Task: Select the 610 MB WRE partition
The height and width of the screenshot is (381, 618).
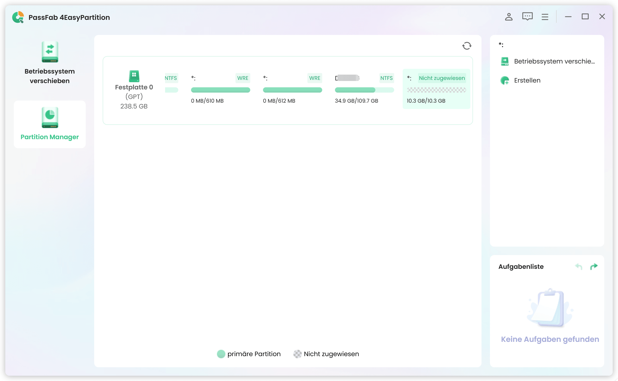Action: coord(220,89)
